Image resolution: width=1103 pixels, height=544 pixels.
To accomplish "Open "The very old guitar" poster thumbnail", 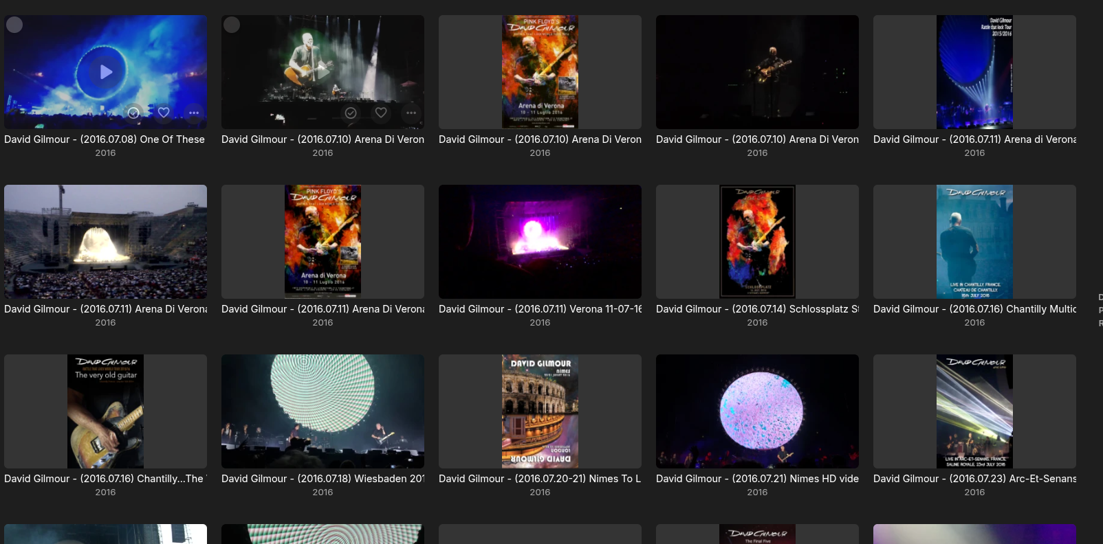I will tap(105, 411).
